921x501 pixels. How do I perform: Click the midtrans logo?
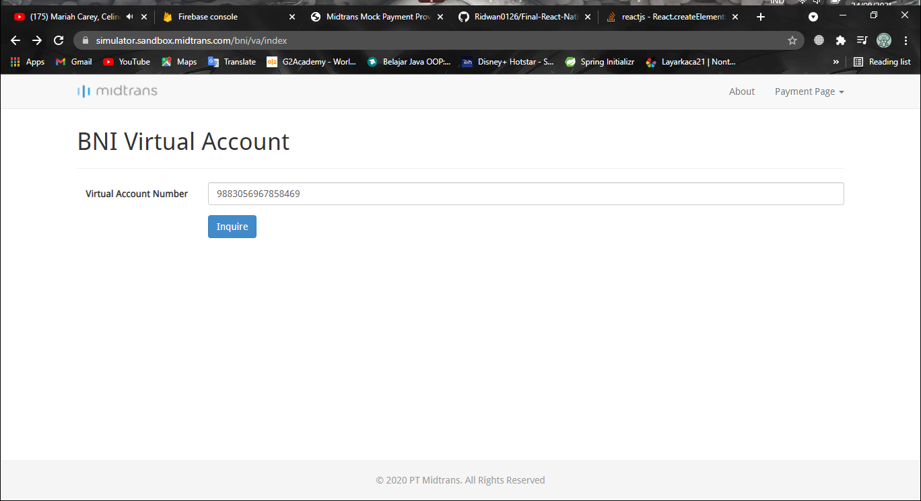(x=118, y=91)
